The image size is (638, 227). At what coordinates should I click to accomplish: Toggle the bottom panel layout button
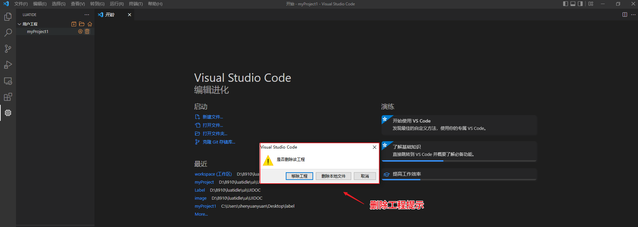click(x=573, y=4)
